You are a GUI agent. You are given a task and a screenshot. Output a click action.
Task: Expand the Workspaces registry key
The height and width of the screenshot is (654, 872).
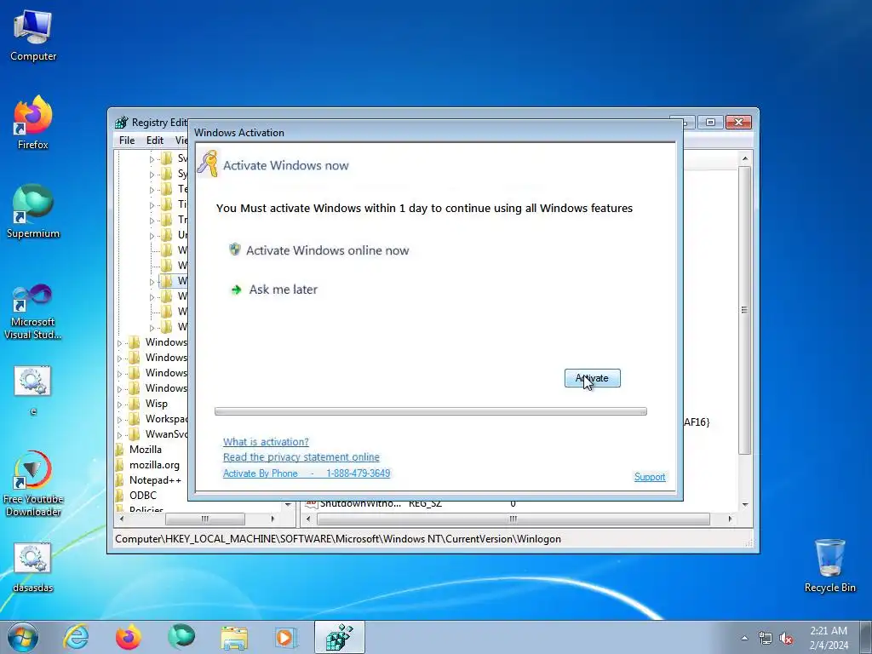coord(119,419)
